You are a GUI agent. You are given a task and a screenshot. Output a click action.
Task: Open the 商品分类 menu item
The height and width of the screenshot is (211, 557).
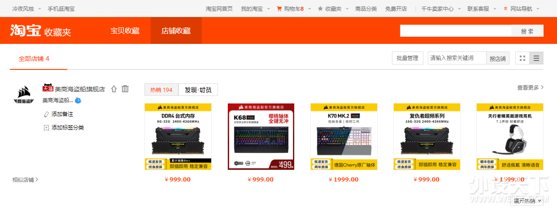[x=366, y=9]
